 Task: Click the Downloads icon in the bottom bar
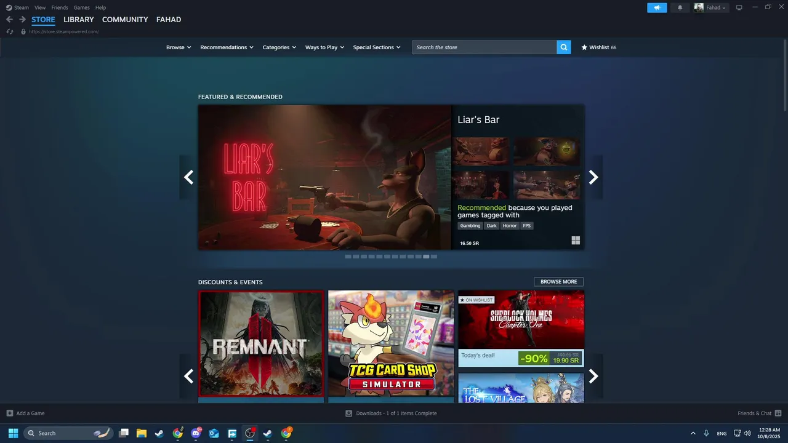[348, 413]
